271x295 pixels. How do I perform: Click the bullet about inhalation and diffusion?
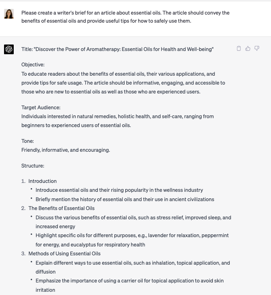[x=132, y=267]
